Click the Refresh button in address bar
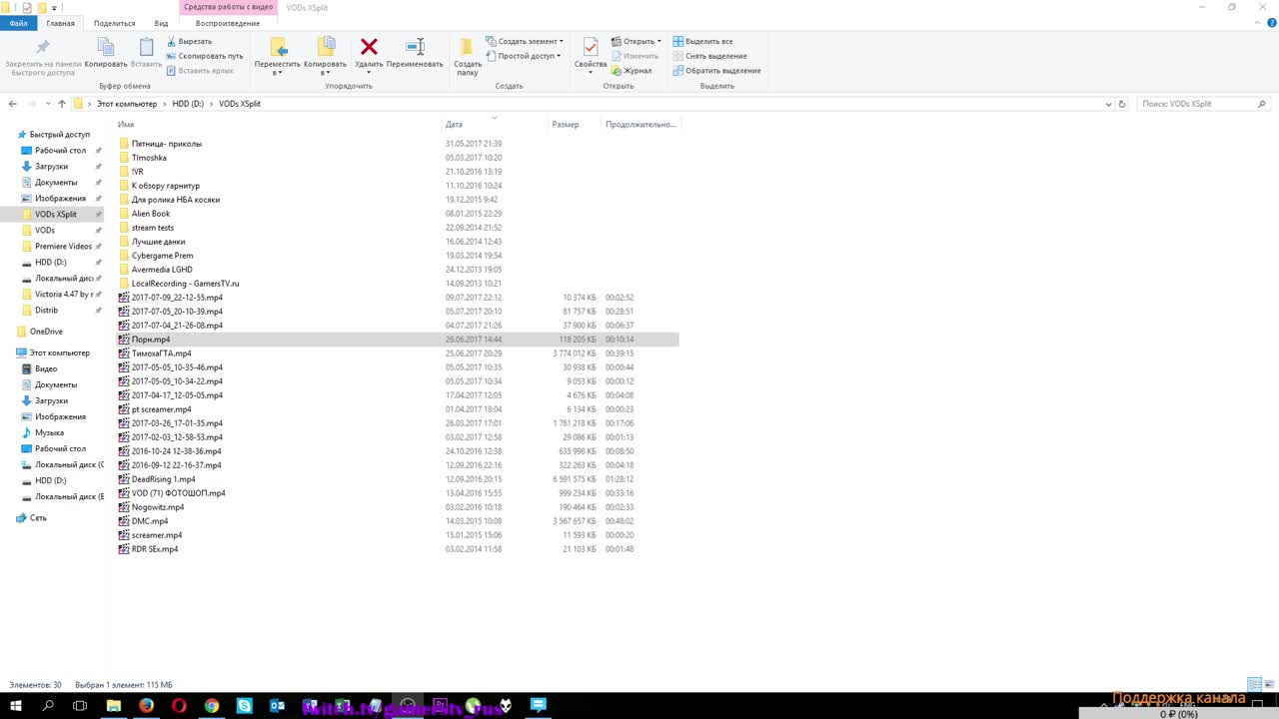 (1122, 104)
